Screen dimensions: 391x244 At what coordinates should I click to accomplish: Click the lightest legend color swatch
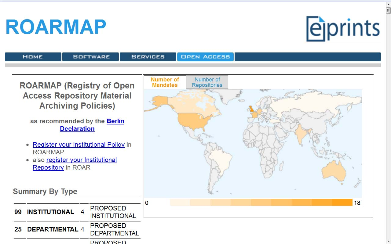pos(180,203)
